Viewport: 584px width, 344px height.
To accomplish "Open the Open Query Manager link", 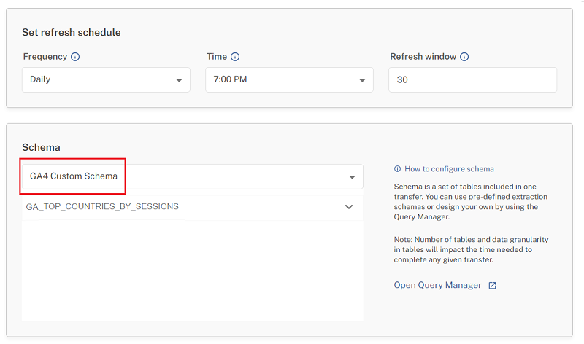I will click(437, 285).
